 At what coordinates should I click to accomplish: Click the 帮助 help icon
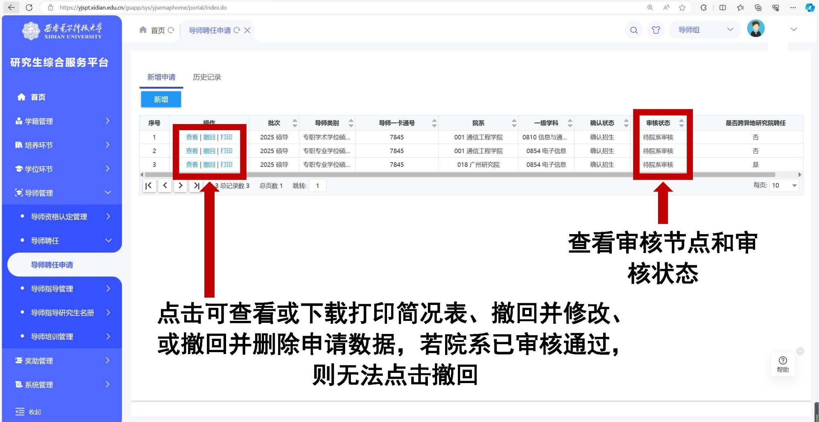click(x=783, y=363)
